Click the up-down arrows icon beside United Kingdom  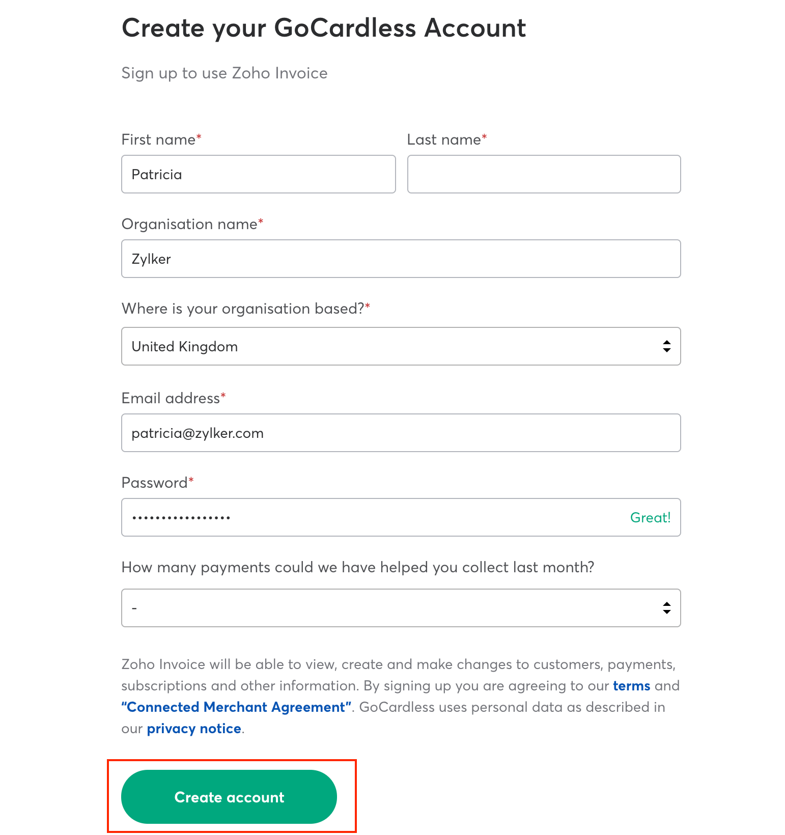coord(666,346)
